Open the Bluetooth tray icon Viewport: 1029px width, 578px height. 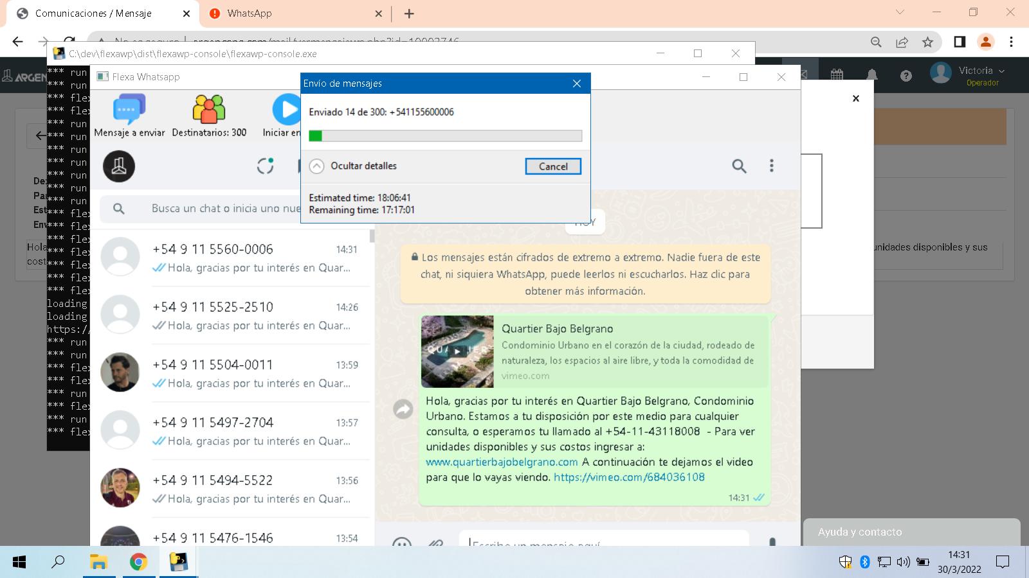[x=865, y=562]
